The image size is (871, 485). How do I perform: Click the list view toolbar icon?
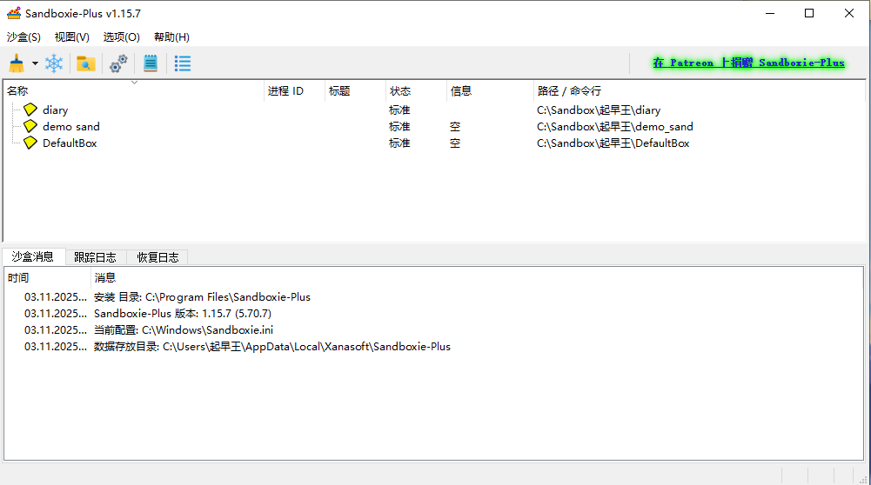[x=182, y=63]
